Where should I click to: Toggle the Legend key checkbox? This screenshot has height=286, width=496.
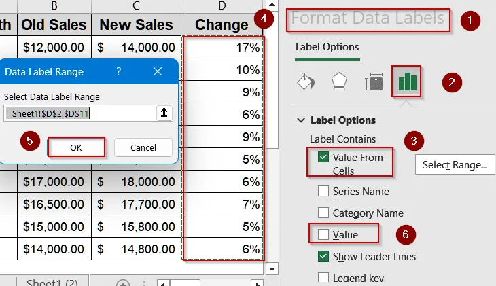point(323,277)
